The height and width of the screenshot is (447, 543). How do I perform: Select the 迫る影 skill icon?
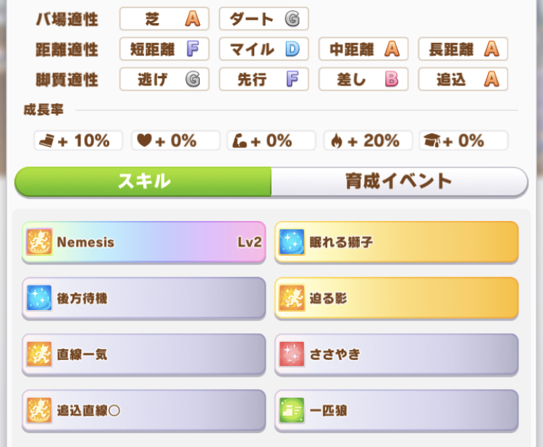click(292, 298)
